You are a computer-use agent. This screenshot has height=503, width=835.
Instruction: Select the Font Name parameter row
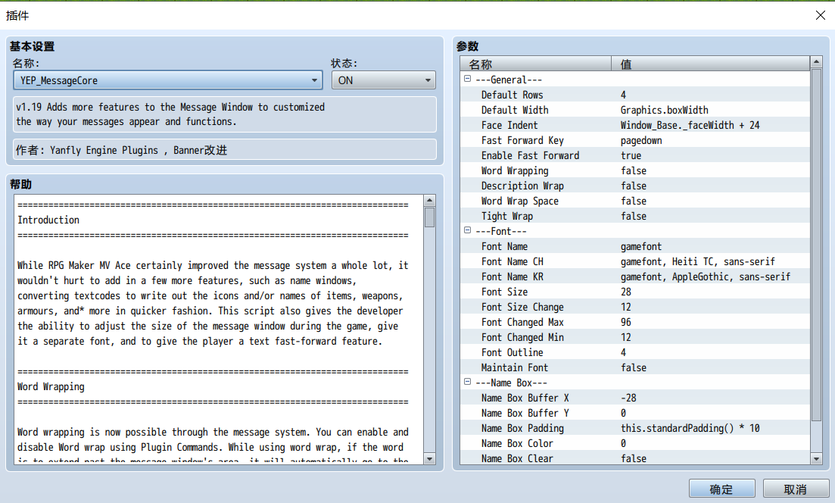click(635, 246)
